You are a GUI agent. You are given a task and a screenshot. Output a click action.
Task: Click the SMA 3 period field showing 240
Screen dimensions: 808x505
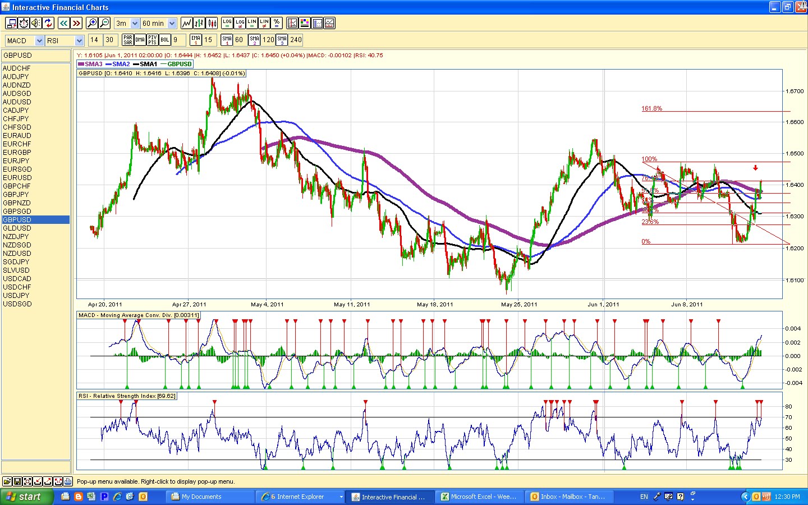[x=296, y=40]
